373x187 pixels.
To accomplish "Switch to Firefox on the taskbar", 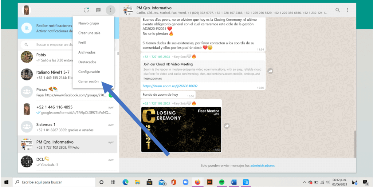I will (x=197, y=182).
